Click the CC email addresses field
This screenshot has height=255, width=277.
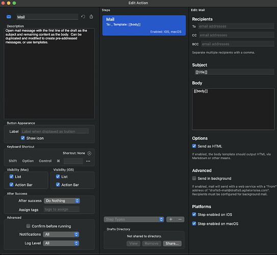[237, 35]
